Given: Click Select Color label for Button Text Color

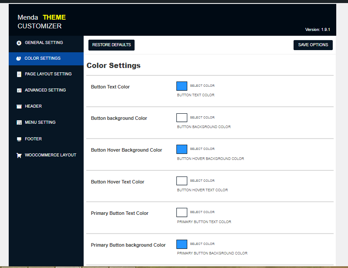Looking at the screenshot, I should pos(202,86).
